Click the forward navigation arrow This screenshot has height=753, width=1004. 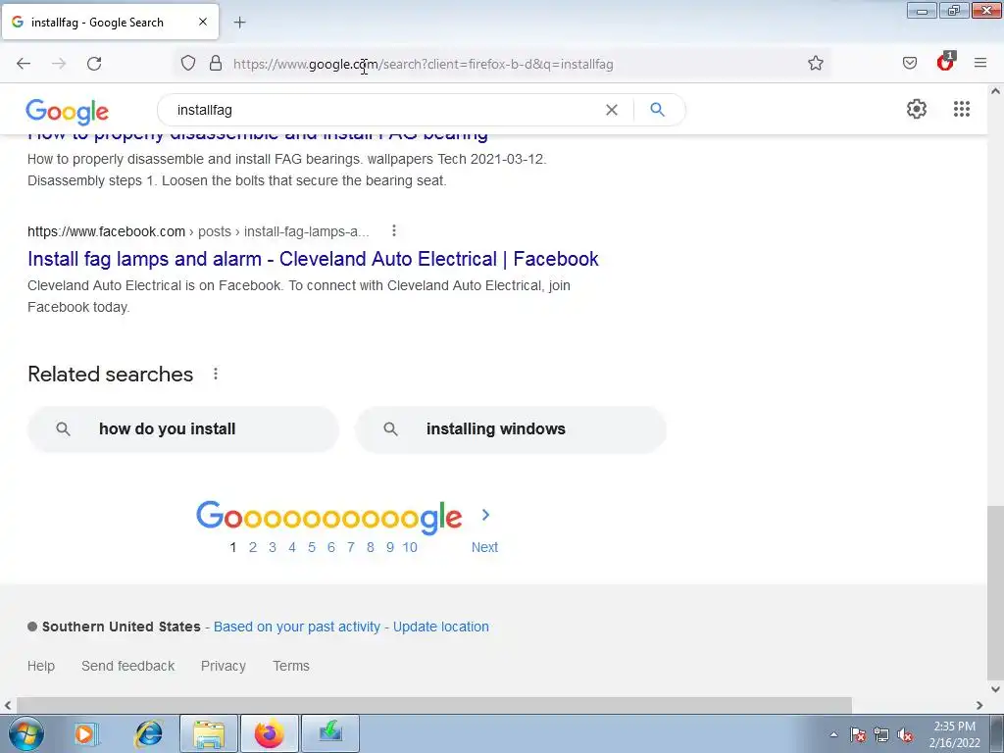point(59,64)
